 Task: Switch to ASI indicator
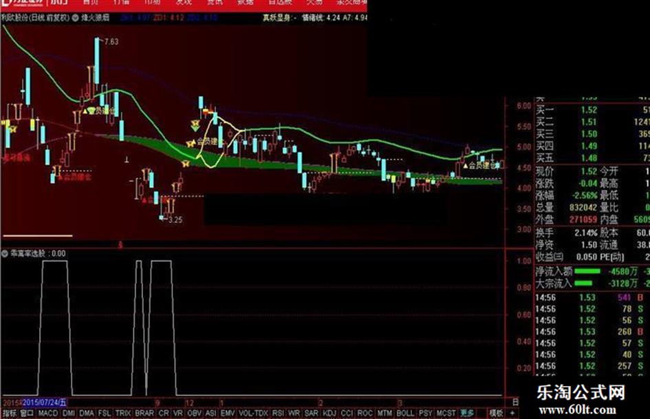[210, 413]
